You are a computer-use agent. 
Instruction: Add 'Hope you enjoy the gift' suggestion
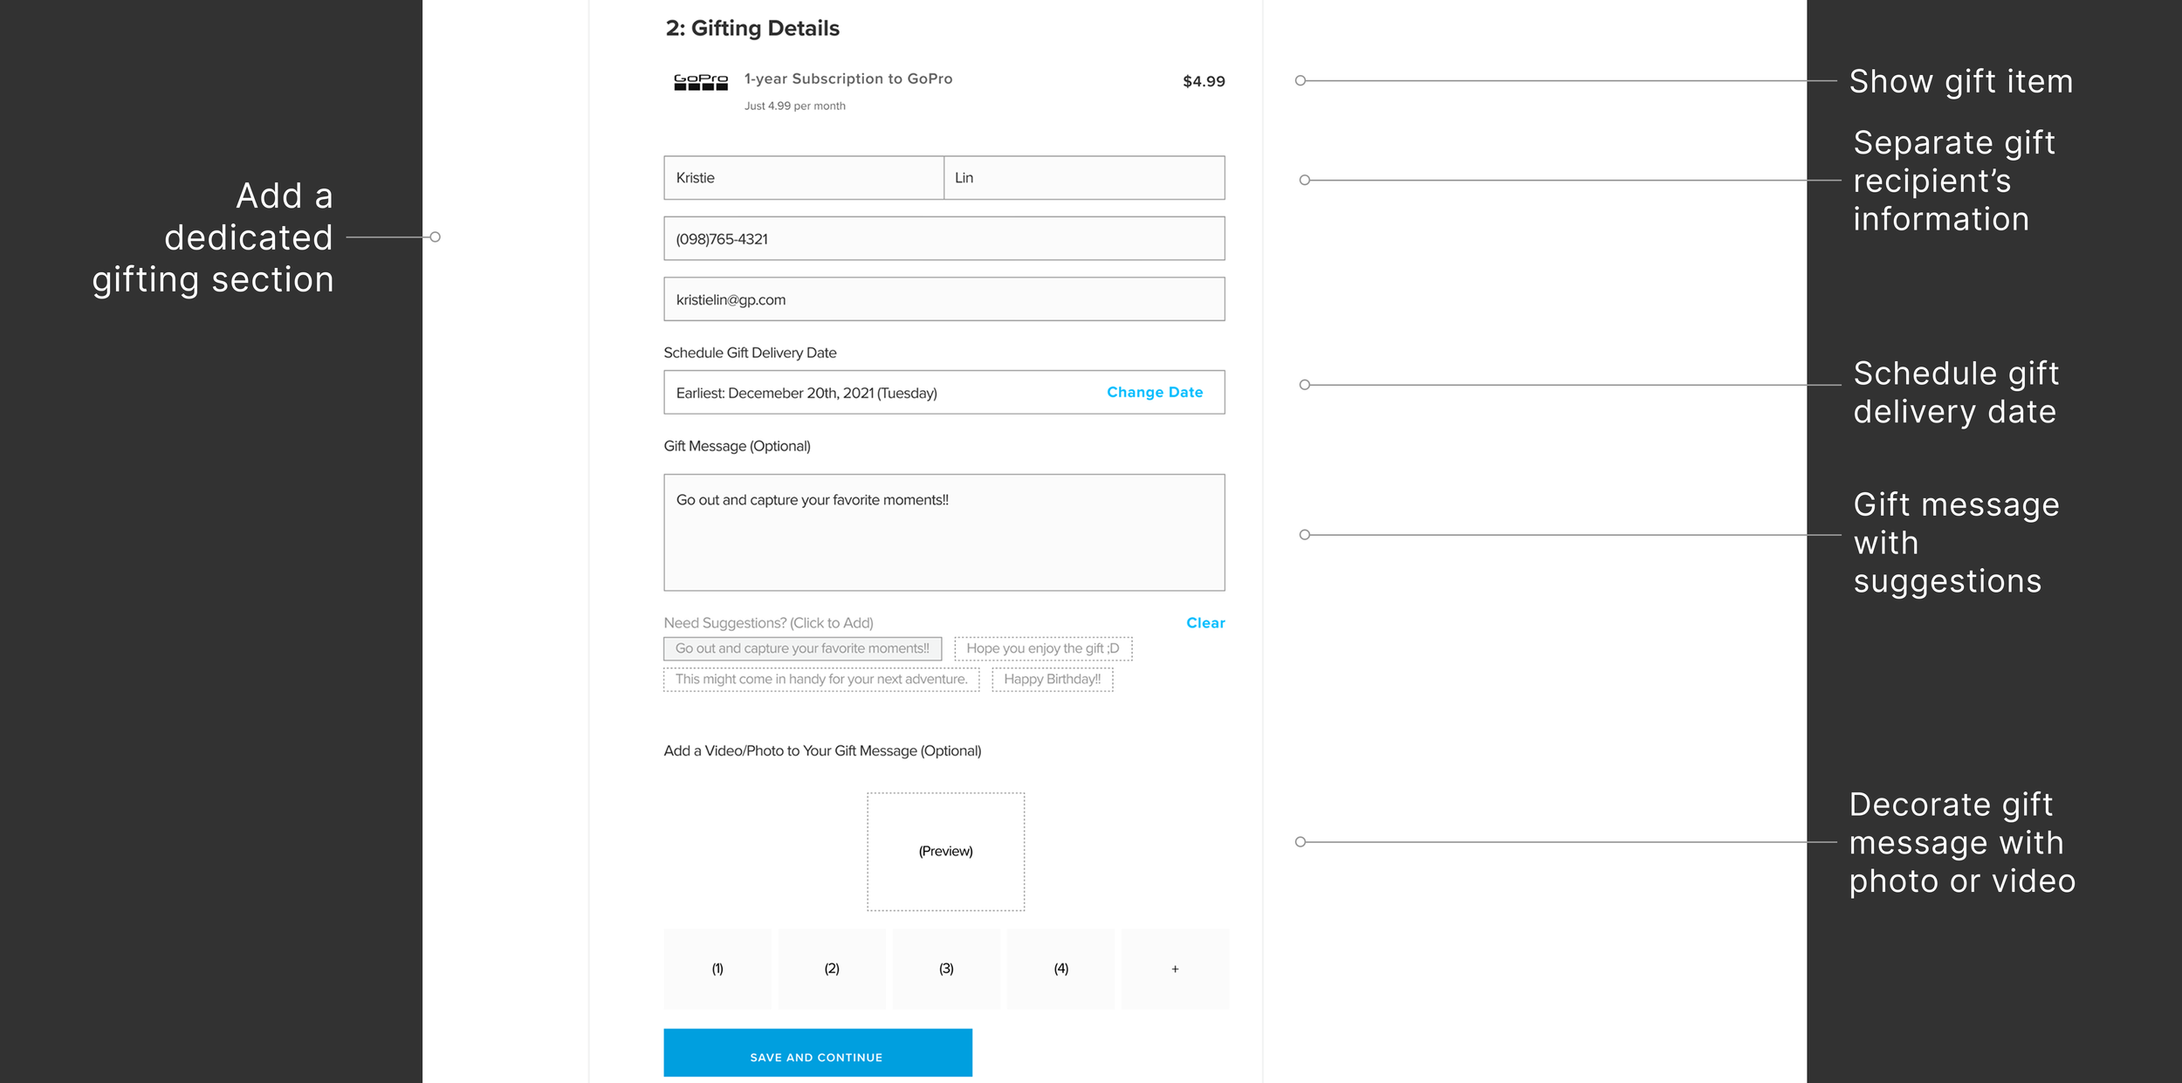(x=1042, y=648)
